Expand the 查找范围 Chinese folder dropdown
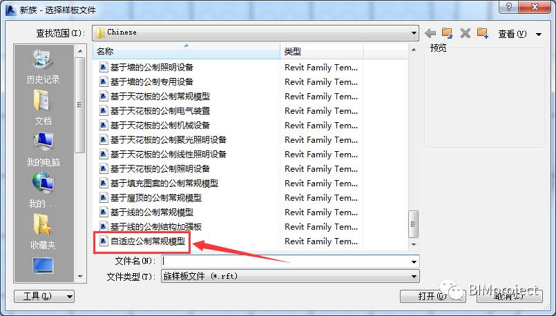The image size is (556, 316). [414, 33]
